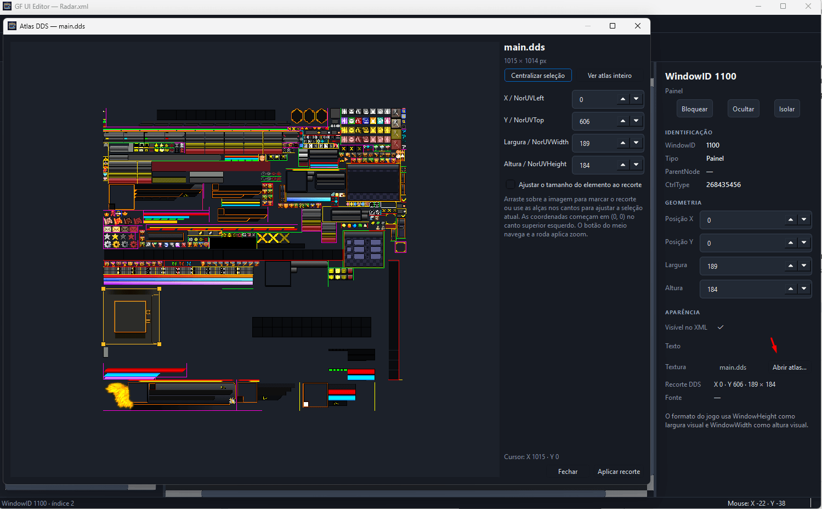Decrease Posição X in the WindowID panel
Image resolution: width=822 pixels, height=509 pixels.
(804, 220)
